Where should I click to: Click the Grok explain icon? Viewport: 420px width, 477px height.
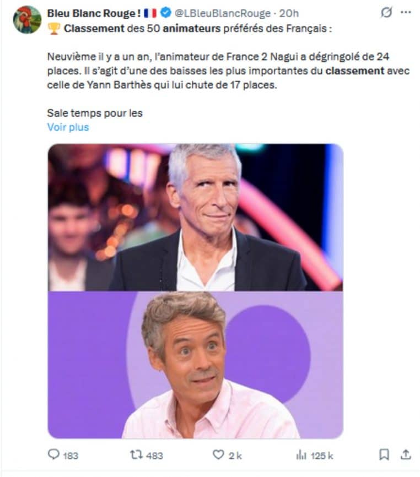tap(386, 13)
